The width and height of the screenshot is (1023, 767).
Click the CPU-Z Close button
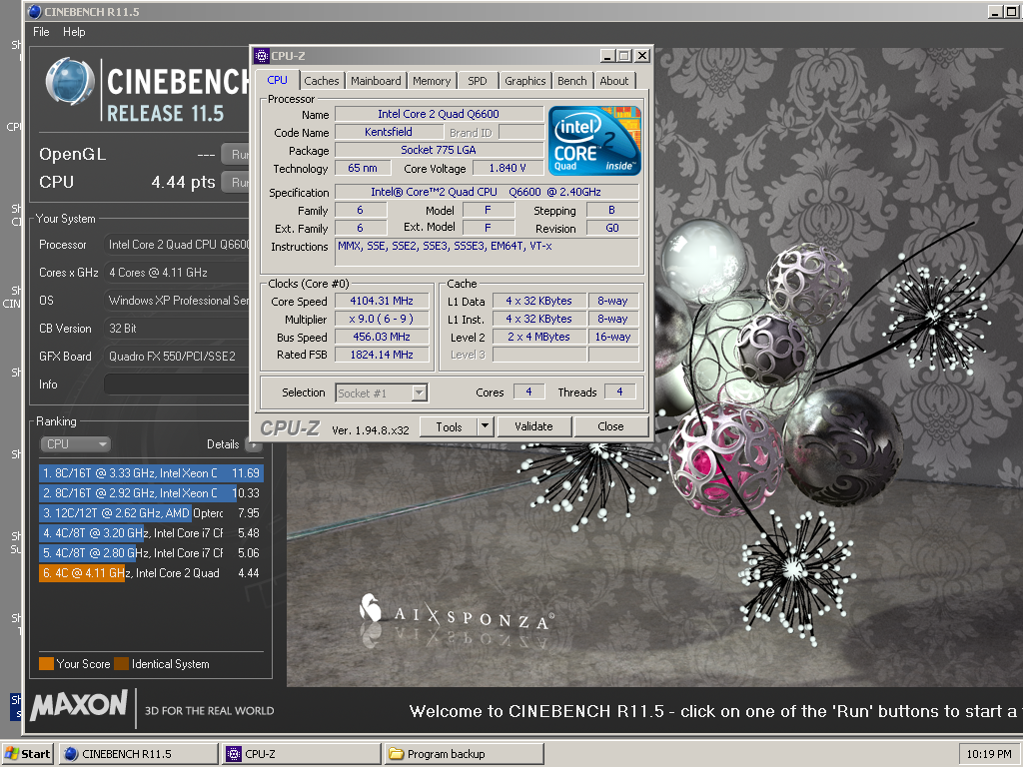[x=610, y=426]
